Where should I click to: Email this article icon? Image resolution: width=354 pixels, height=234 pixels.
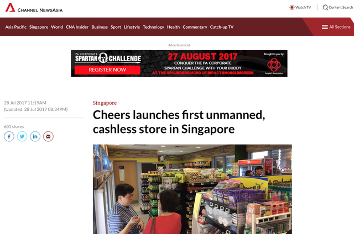click(48, 136)
